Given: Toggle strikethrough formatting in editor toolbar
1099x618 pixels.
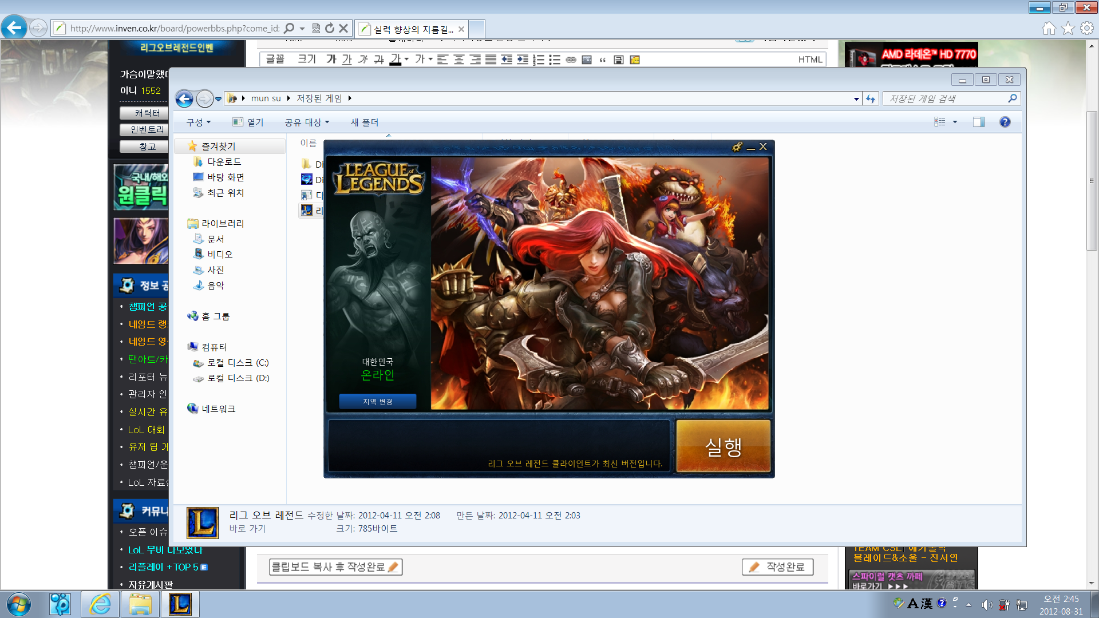Looking at the screenshot, I should pos(379,60).
